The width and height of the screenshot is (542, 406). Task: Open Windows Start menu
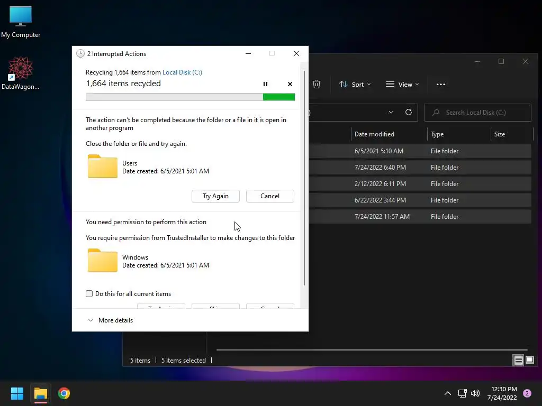pos(17,393)
